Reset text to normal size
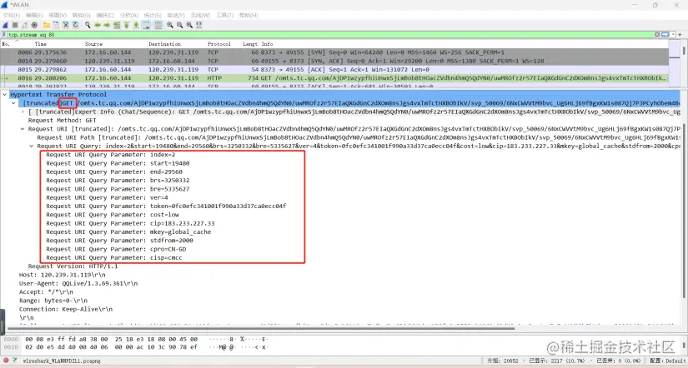Viewport: 688px width, 368px height. coord(189,25)
